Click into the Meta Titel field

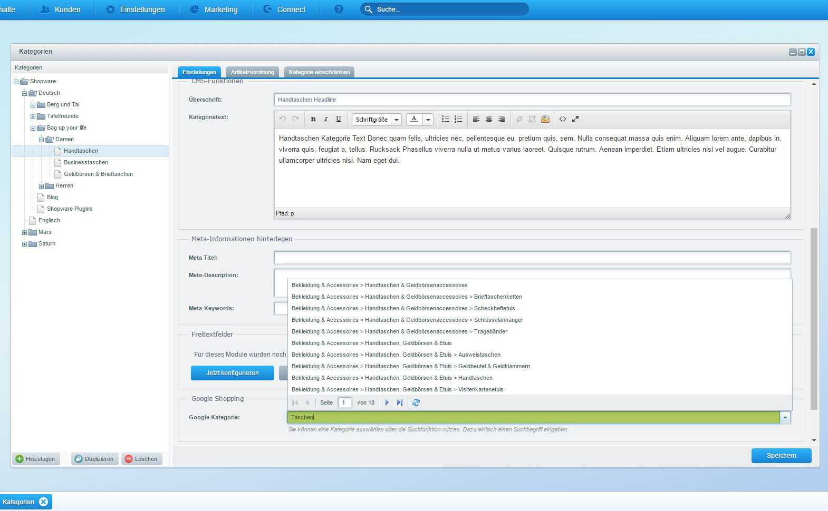click(532, 258)
